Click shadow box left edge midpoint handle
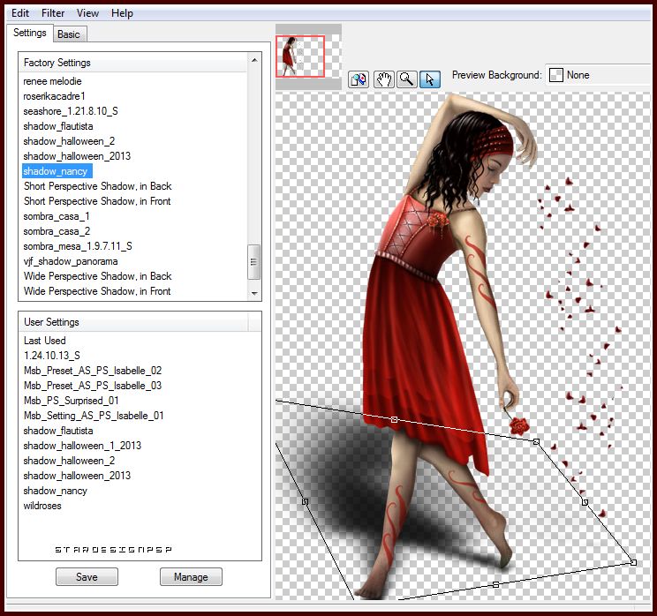The image size is (657, 616). tap(305, 501)
